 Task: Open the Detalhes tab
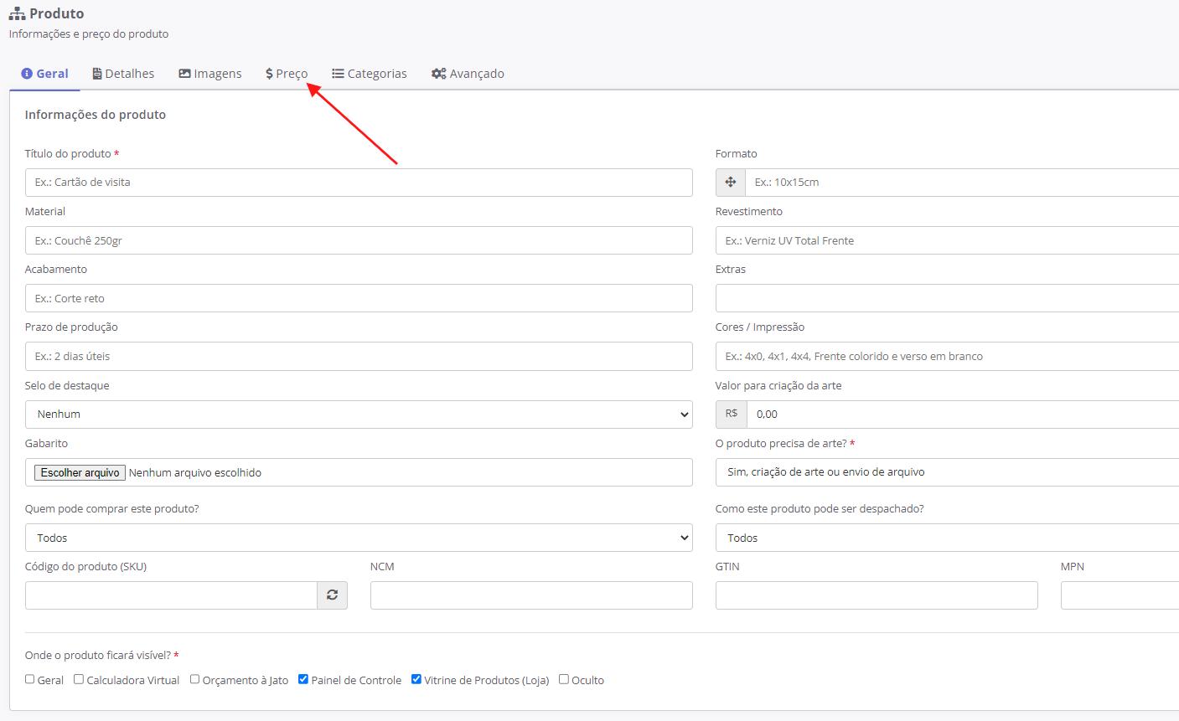click(x=123, y=74)
